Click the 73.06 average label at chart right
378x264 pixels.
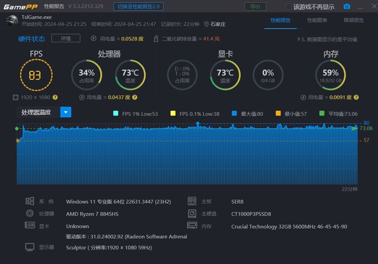pyautogui.click(x=366, y=128)
